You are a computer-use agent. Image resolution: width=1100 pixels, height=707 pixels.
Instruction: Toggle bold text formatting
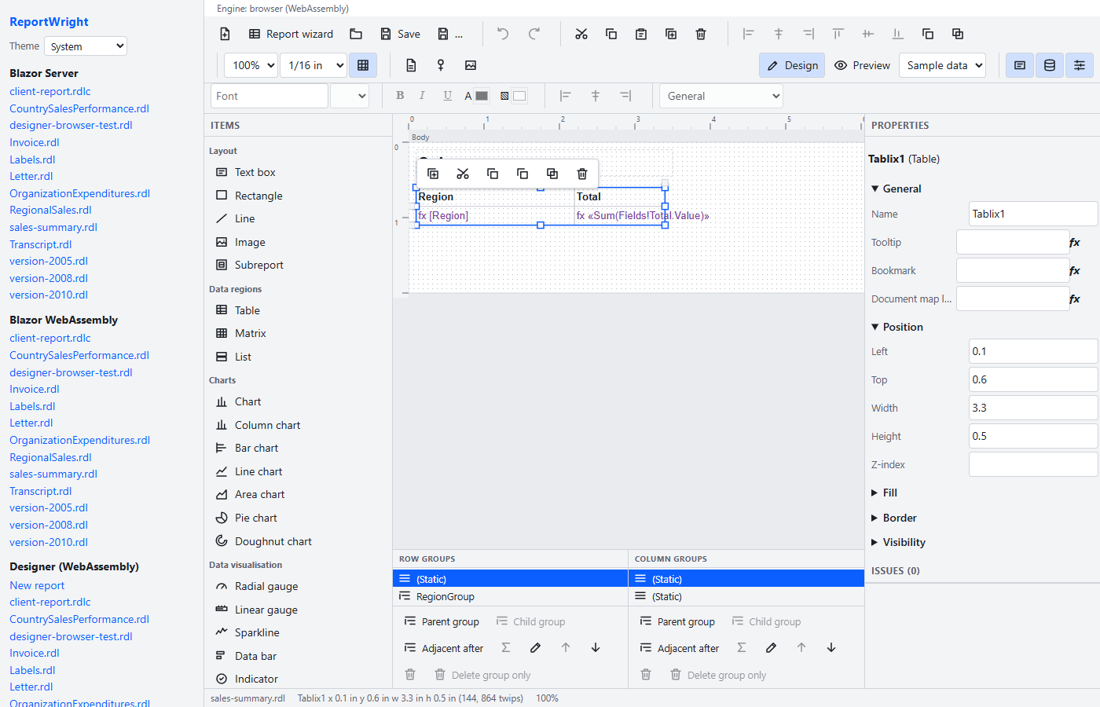click(400, 96)
